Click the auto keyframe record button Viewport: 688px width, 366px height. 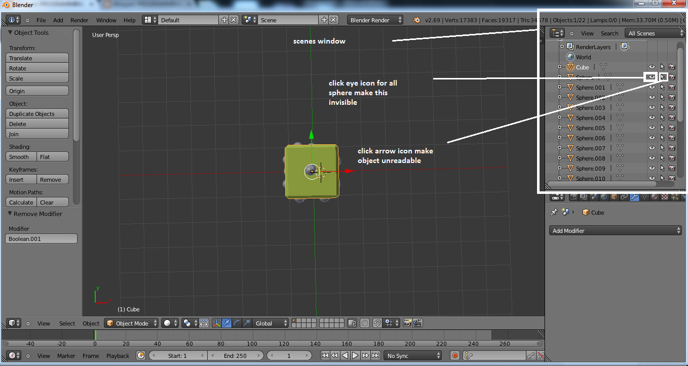coord(454,355)
